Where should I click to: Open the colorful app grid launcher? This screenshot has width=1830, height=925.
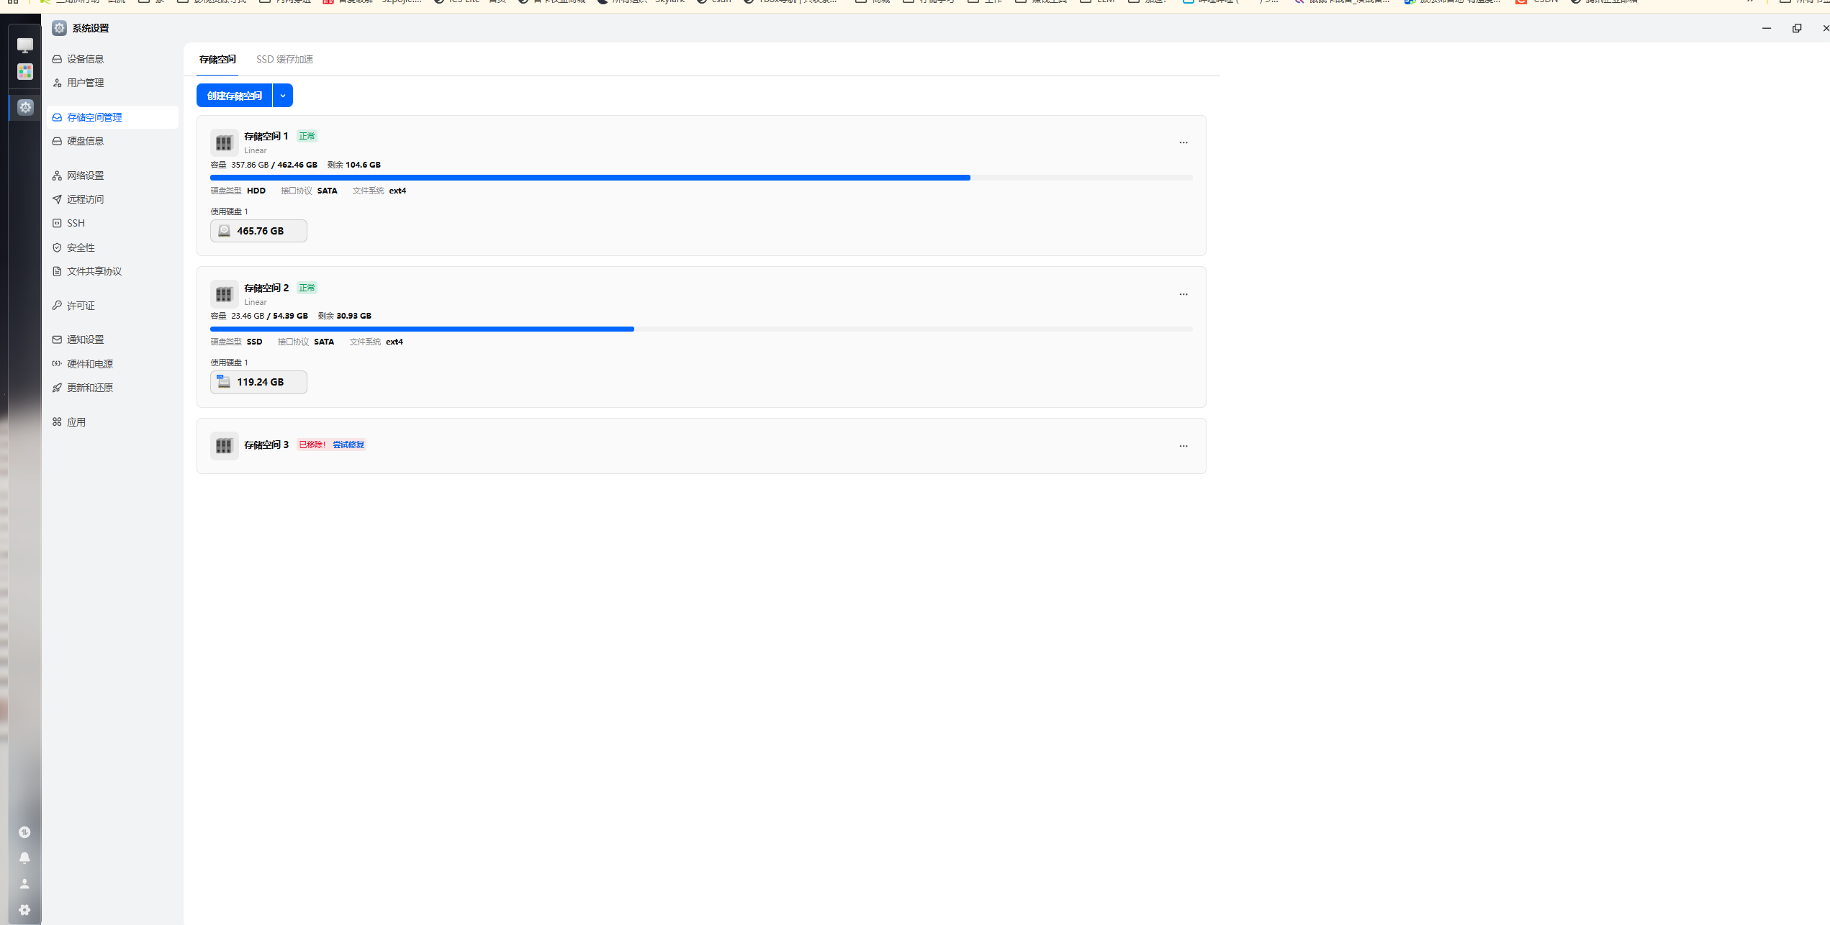click(25, 71)
